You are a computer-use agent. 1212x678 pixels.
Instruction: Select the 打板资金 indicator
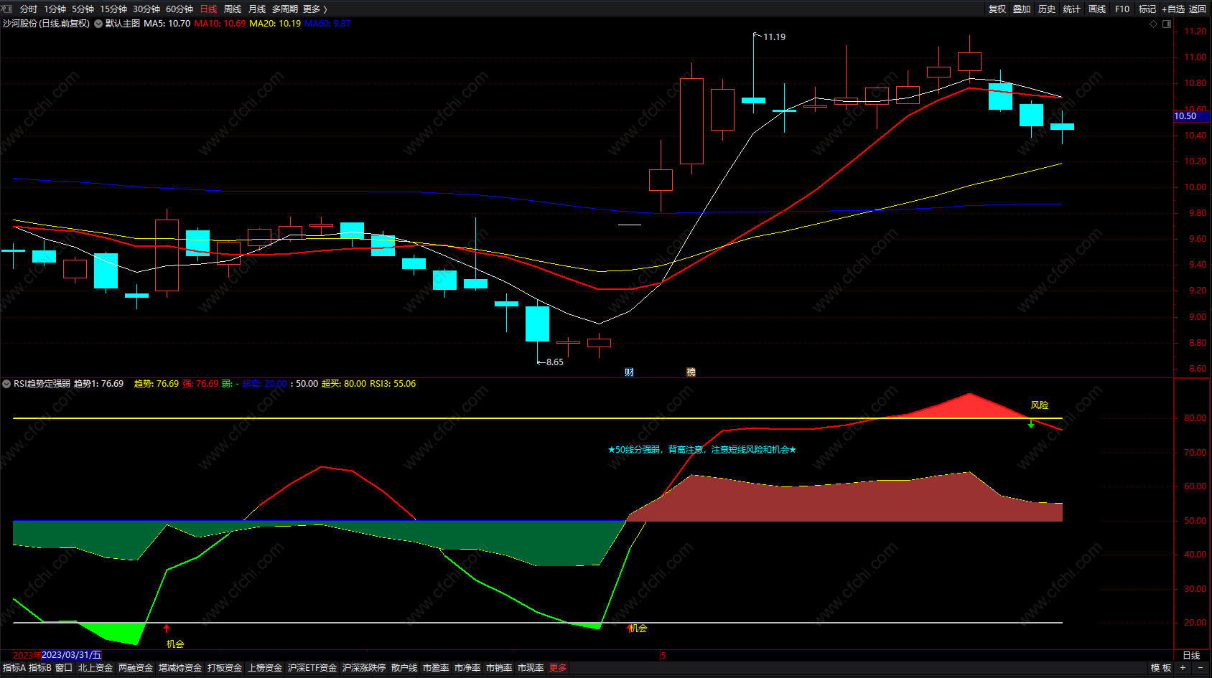[225, 668]
